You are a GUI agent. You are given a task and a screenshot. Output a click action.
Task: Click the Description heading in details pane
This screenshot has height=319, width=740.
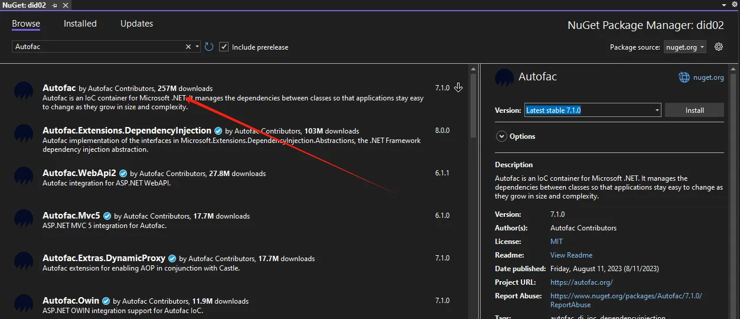514,165
